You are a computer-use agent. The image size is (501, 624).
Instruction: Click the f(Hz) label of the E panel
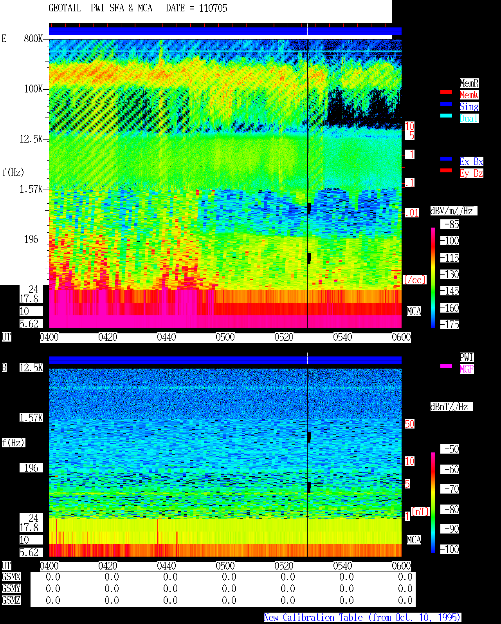point(13,172)
